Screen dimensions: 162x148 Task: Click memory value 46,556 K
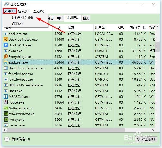pos(139,62)
